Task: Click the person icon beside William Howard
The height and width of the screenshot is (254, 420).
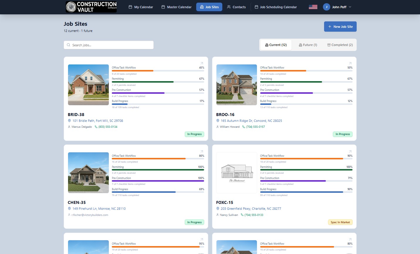Action: (x=218, y=127)
